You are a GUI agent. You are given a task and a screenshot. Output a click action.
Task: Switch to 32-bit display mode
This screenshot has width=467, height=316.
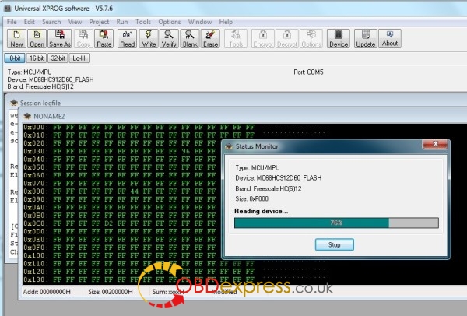[x=58, y=58]
